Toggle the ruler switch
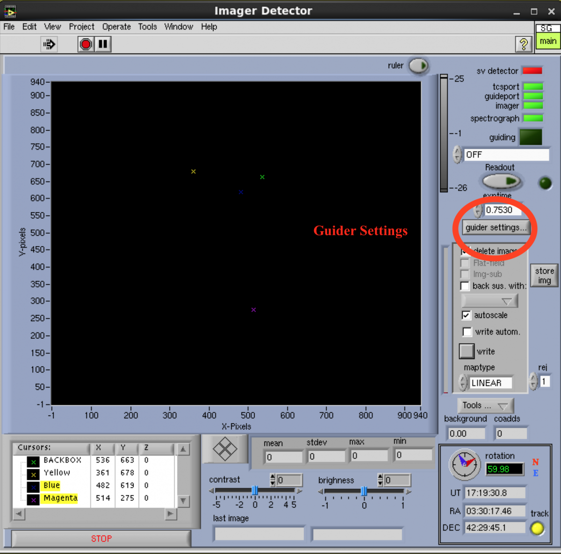Viewport: 561px width, 554px height. coord(418,66)
